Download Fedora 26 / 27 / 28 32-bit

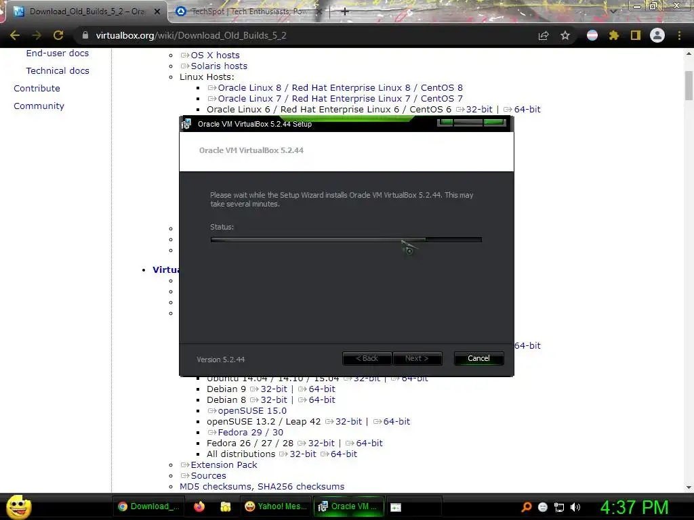pos(321,443)
